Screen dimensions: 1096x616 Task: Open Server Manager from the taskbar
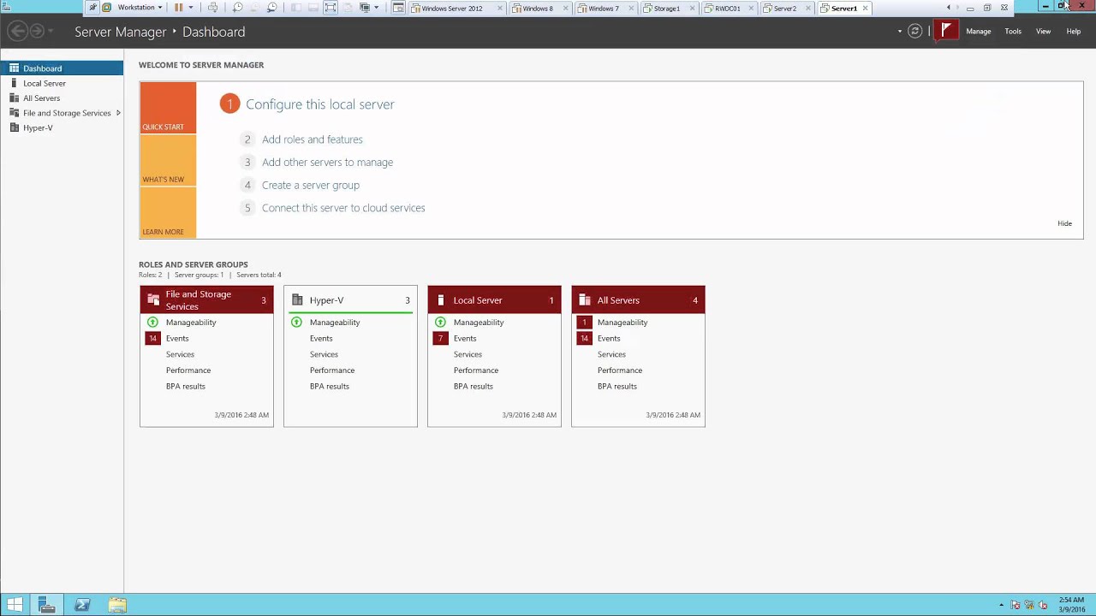47,605
